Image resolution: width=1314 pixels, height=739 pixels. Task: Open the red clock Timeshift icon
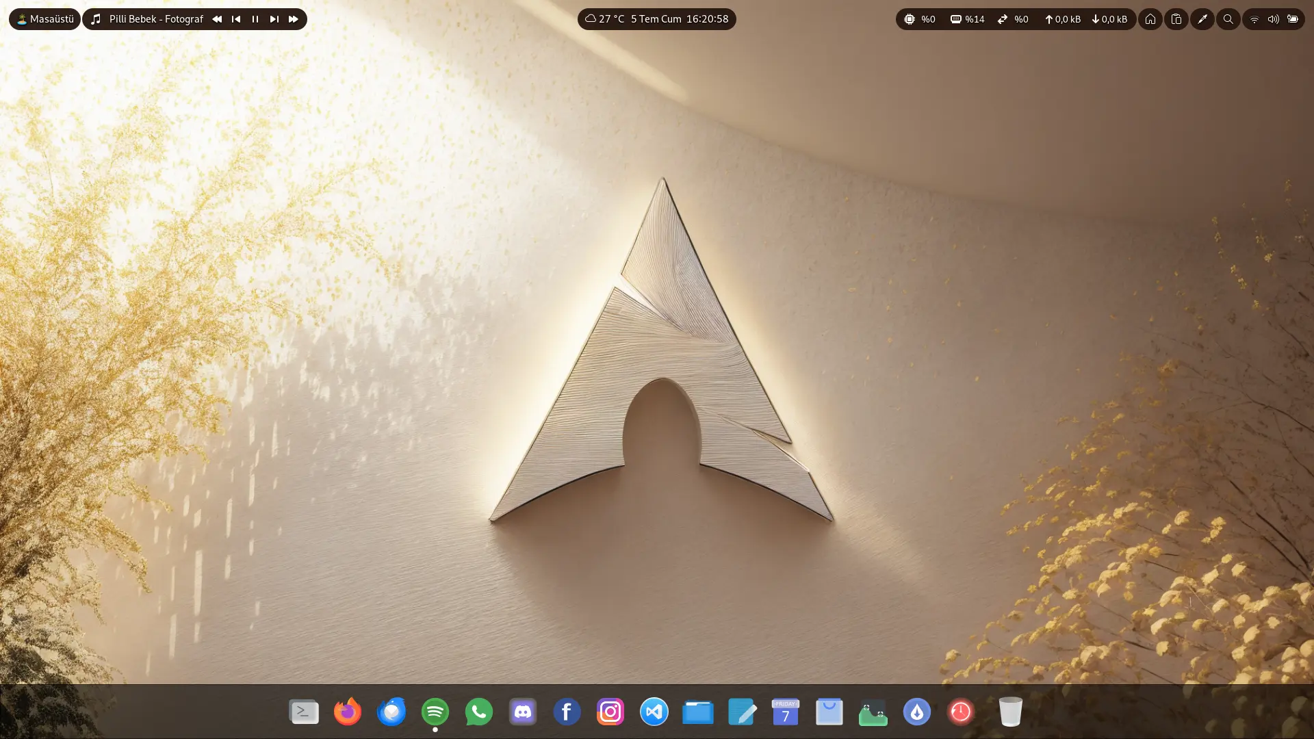click(961, 712)
